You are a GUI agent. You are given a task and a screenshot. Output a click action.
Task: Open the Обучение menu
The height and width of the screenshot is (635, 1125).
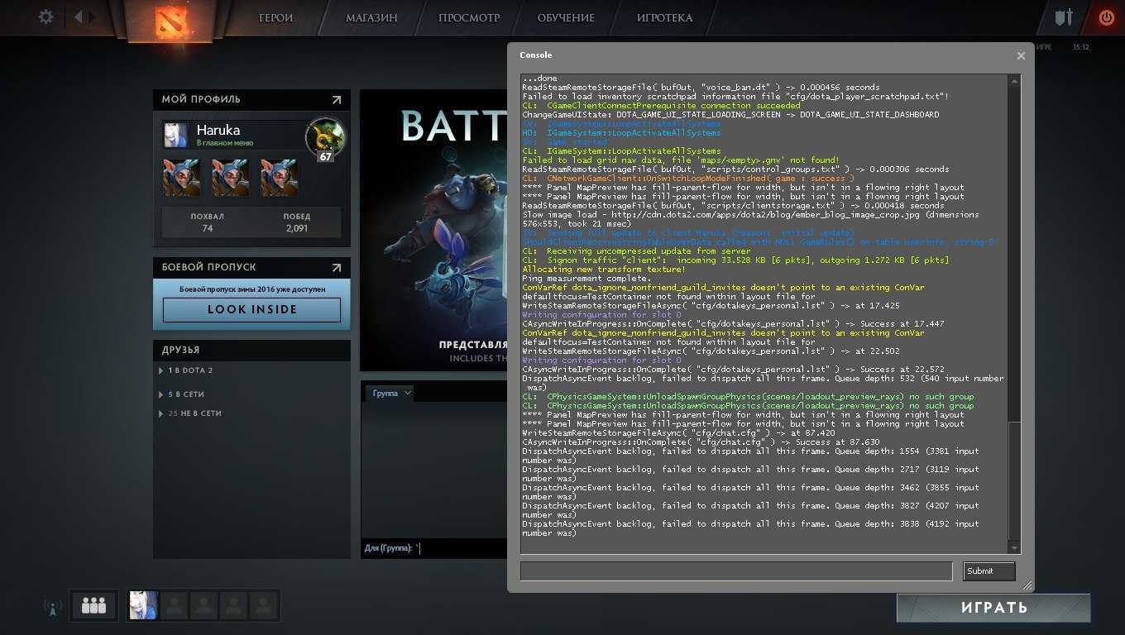[566, 17]
